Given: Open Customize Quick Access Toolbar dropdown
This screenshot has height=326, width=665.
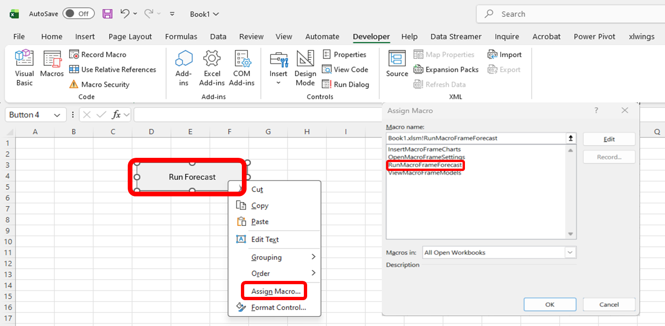Looking at the screenshot, I should [172, 14].
